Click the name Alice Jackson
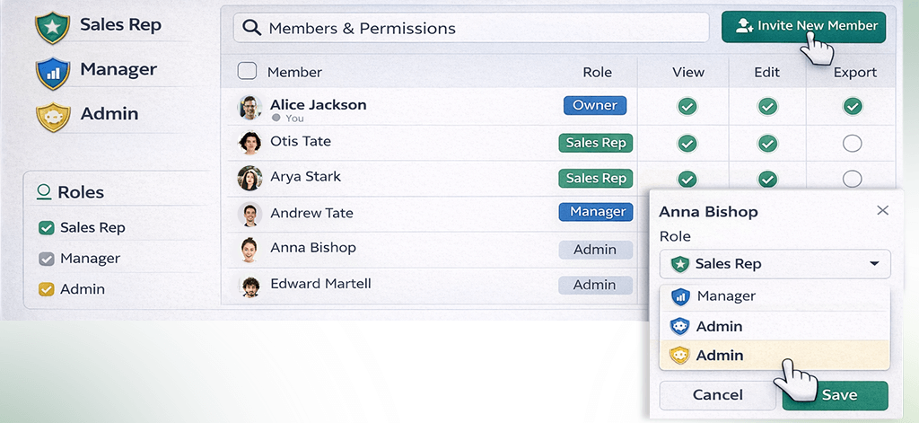The height and width of the screenshot is (423, 919). [x=319, y=105]
